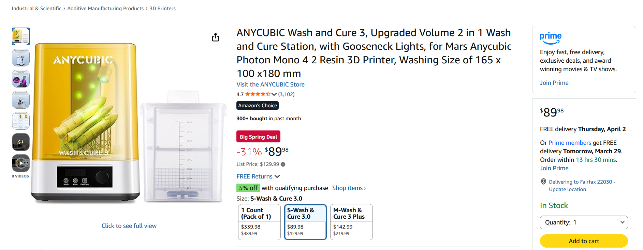This screenshot has height=250, width=643.
Task: Click the location pin icon
Action: coord(543,182)
